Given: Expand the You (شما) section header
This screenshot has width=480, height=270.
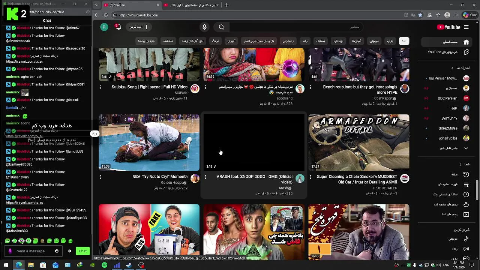Looking at the screenshot, I should [x=464, y=164].
